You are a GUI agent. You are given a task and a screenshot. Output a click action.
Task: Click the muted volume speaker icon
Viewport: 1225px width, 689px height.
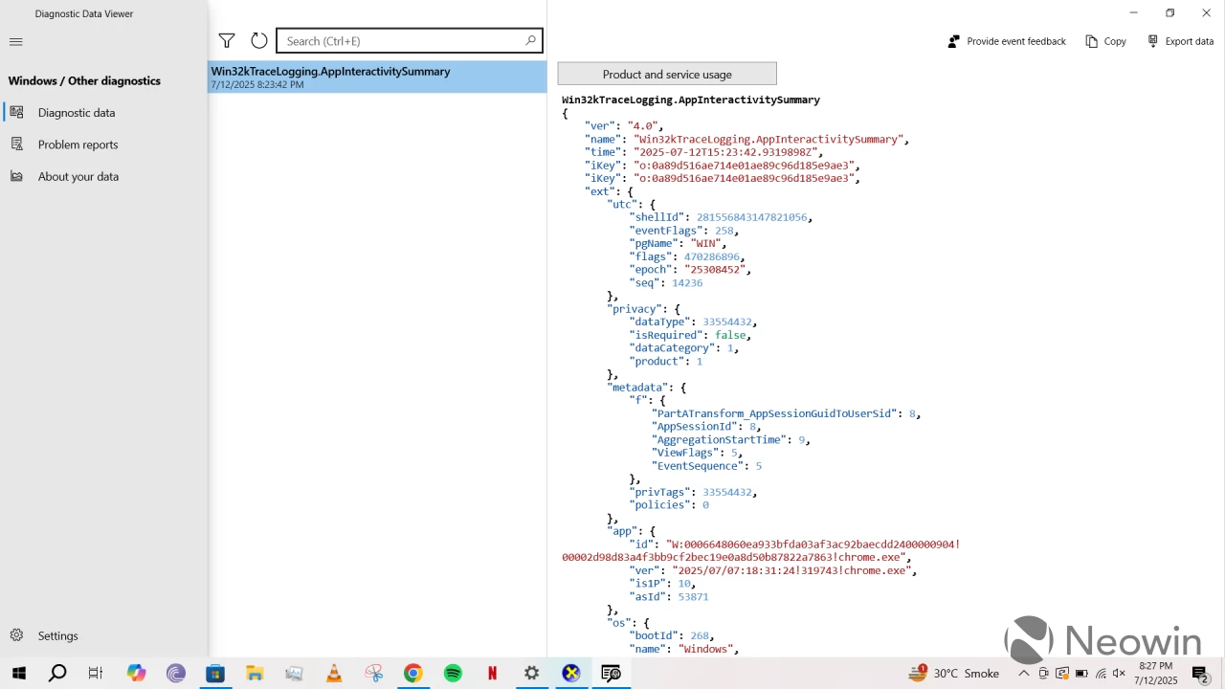pos(1119,673)
